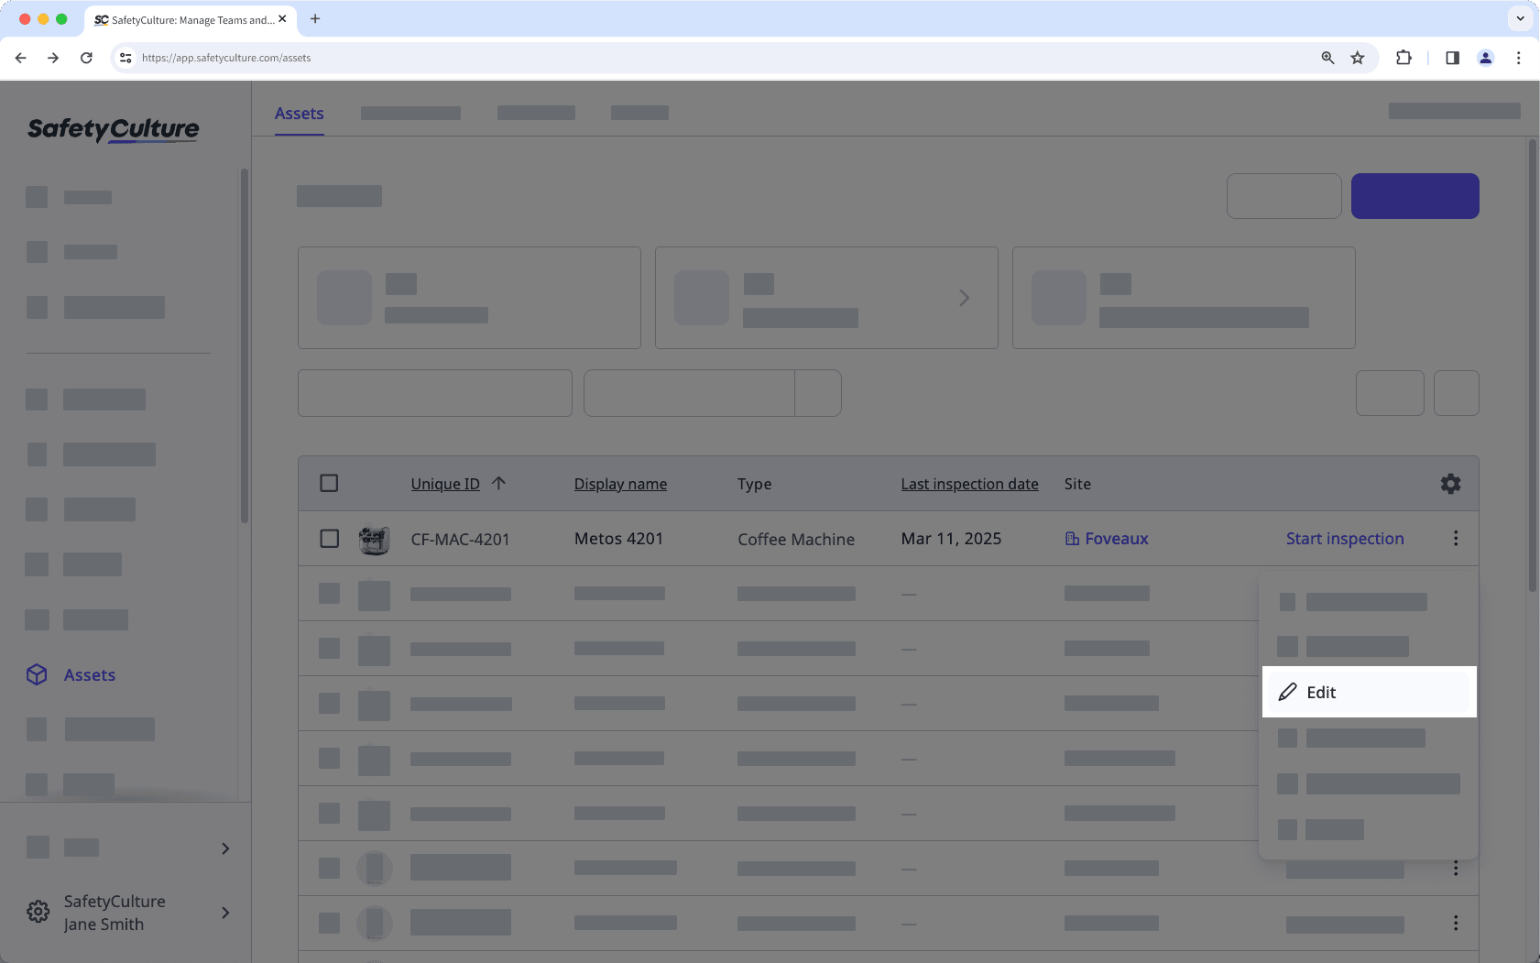
Task: Click the SafetyCulture logo
Action: [x=112, y=129]
